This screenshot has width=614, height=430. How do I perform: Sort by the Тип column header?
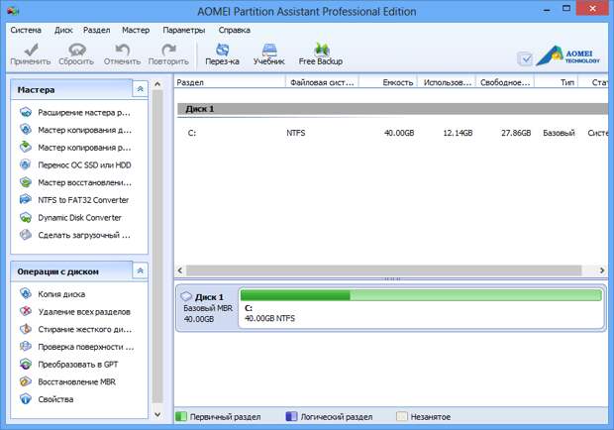coord(557,82)
